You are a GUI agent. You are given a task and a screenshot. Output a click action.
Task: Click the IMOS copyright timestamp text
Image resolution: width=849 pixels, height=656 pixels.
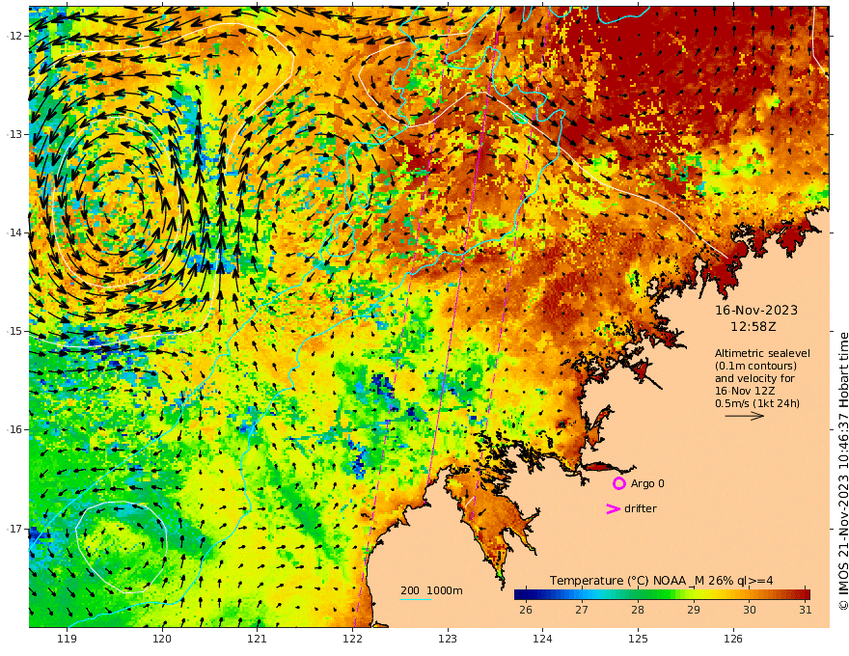[x=843, y=471]
